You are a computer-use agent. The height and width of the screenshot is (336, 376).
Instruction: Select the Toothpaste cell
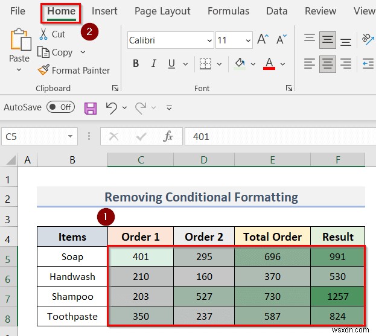[x=72, y=316]
